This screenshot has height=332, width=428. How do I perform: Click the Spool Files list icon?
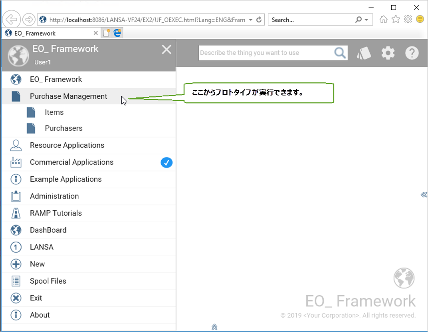(x=16, y=281)
